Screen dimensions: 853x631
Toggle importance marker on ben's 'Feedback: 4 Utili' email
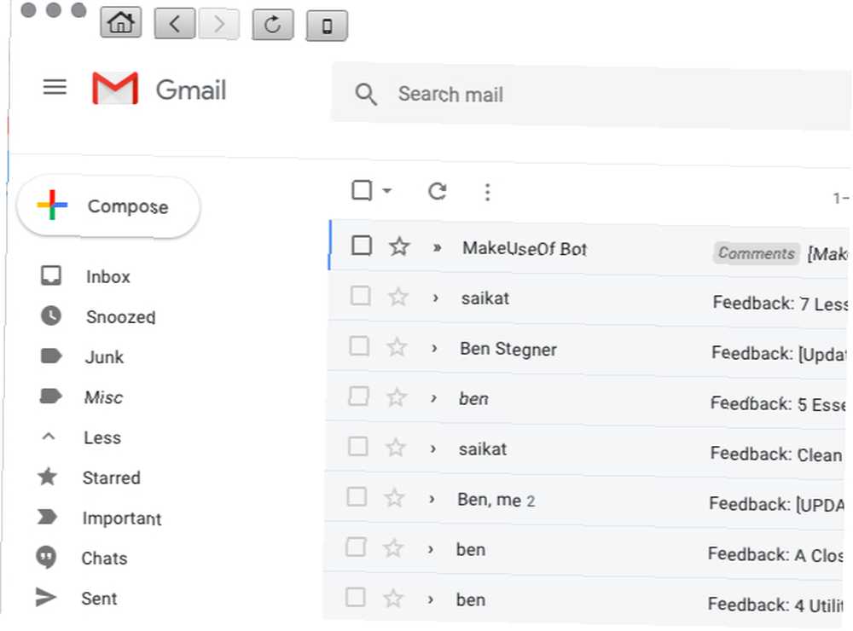pos(430,599)
